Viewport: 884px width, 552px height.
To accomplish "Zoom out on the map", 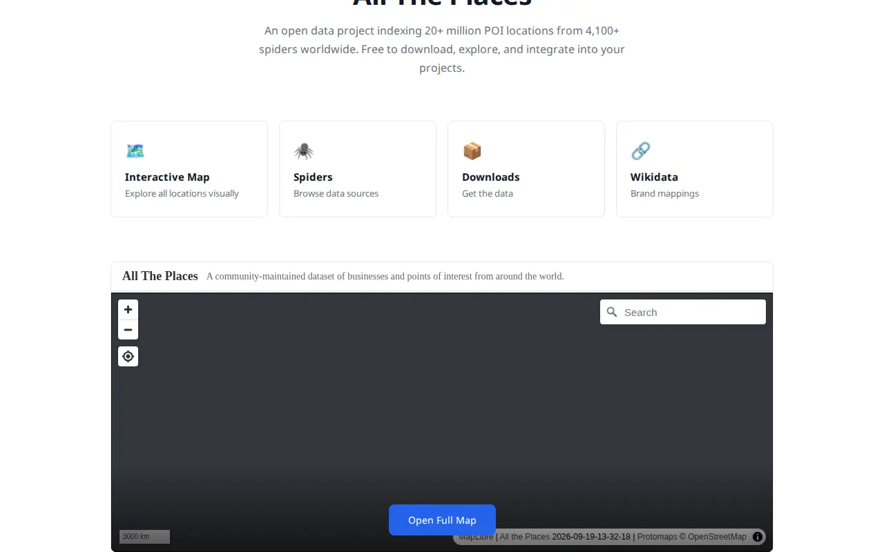I will (x=128, y=330).
